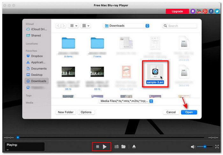Open the Twitter icon link

(x=217, y=11)
